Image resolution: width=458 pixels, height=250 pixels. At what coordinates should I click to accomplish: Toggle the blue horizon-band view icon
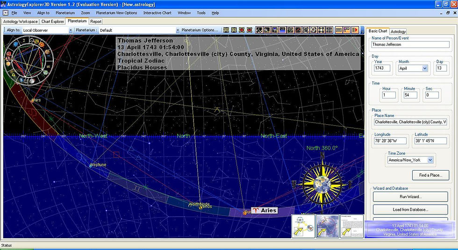(x=282, y=30)
